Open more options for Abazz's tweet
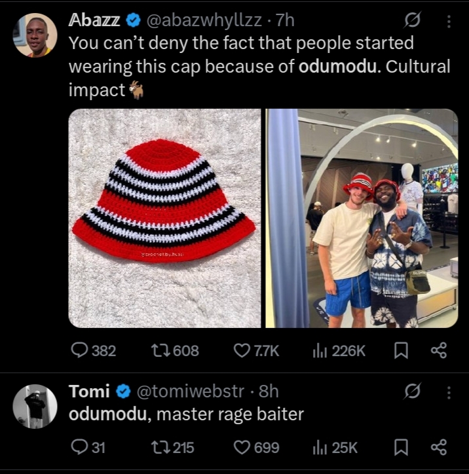The height and width of the screenshot is (474, 469). point(449,22)
